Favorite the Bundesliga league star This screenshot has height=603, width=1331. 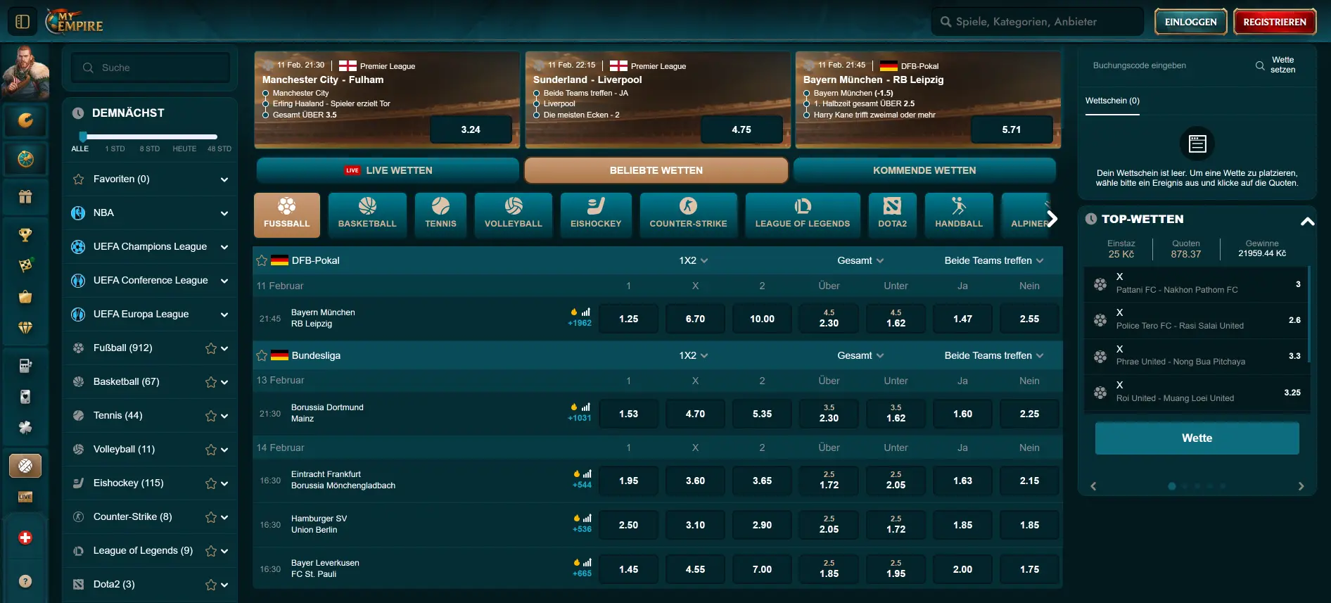tap(262, 355)
